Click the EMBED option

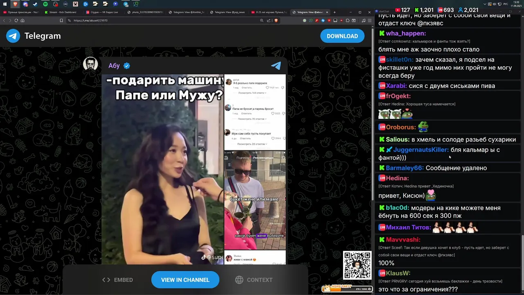[x=117, y=280]
